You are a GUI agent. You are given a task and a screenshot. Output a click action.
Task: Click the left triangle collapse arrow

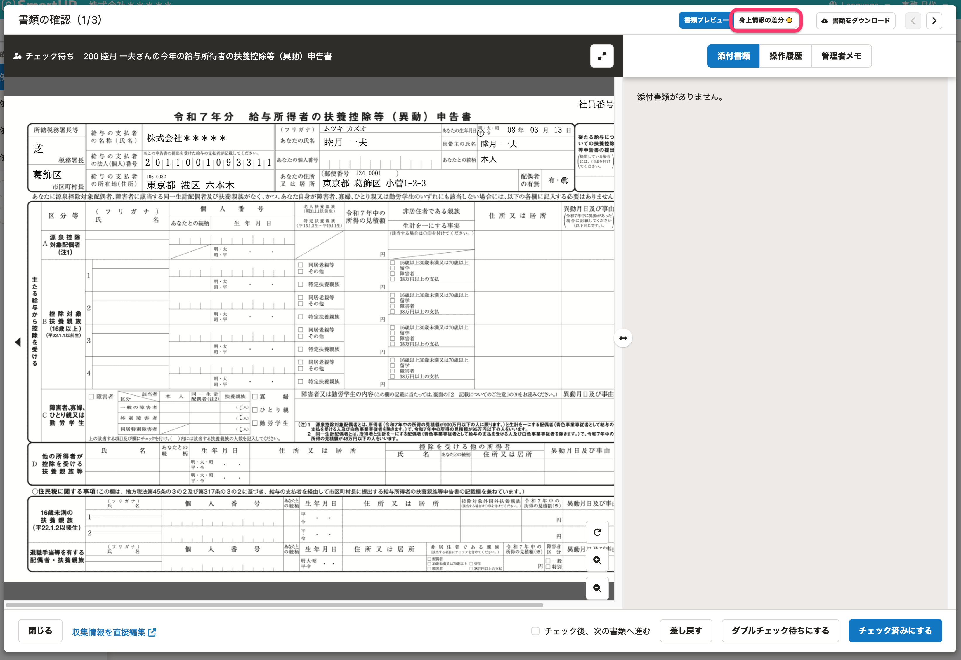(18, 342)
